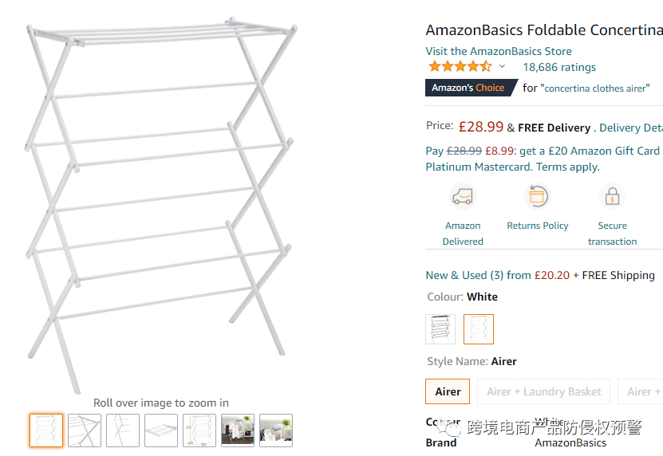This screenshot has width=663, height=456.
Task: Click the Amazon's Choice badge
Action: [x=468, y=88]
